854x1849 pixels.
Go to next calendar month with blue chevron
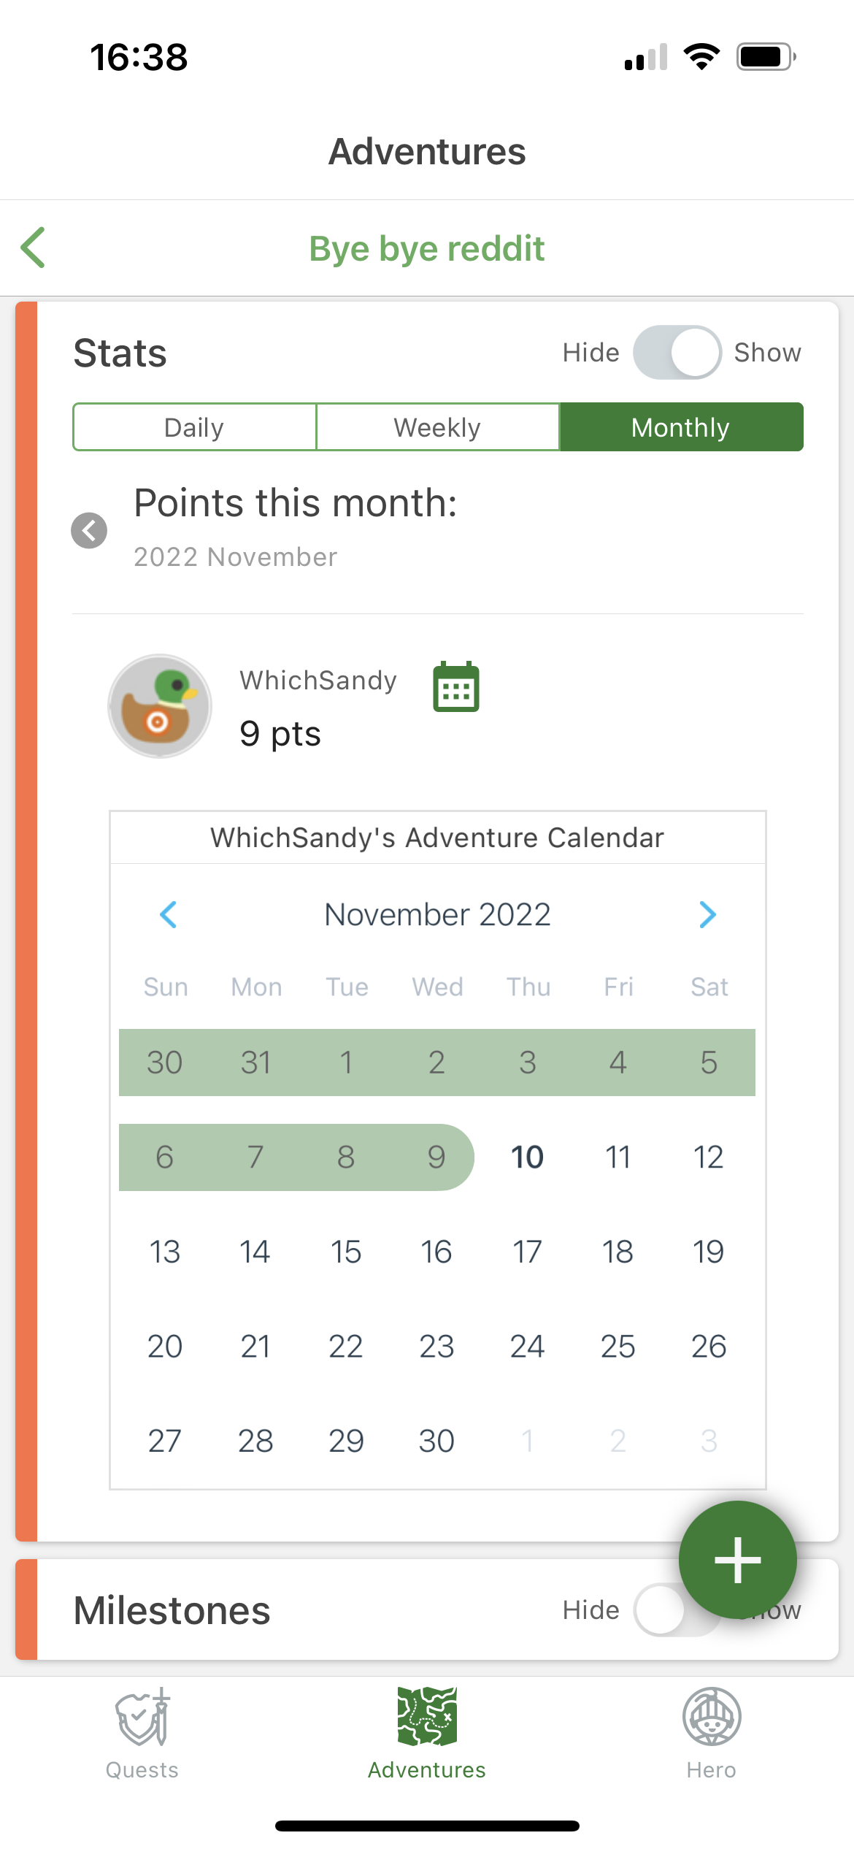click(x=707, y=914)
